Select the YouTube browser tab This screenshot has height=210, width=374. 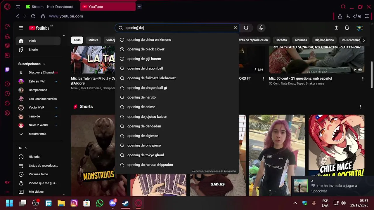click(x=108, y=7)
